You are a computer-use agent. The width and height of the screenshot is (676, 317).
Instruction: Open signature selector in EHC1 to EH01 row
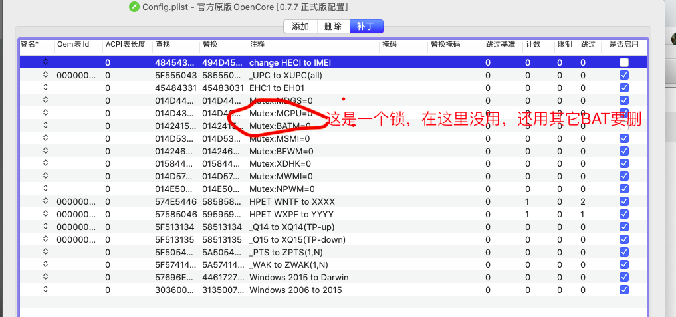coord(46,87)
